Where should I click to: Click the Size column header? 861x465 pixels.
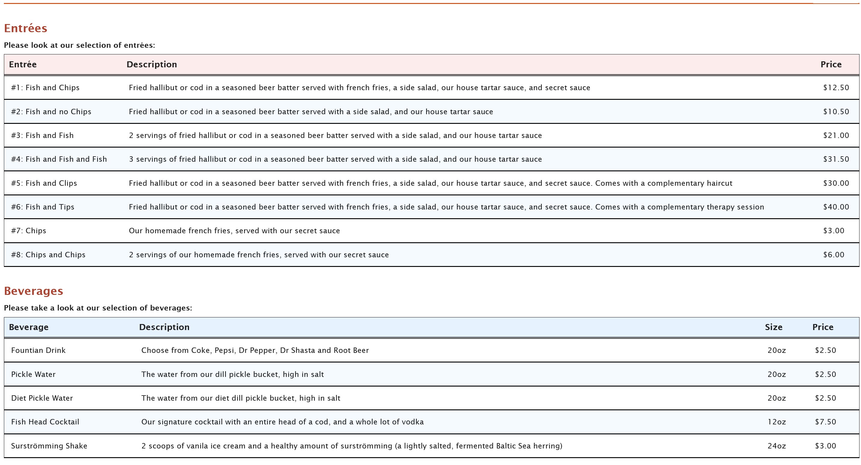click(x=774, y=327)
